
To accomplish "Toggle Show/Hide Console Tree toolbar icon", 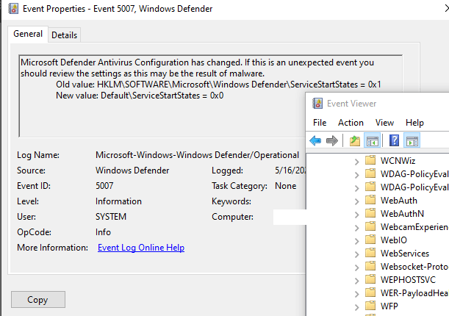I will pos(373,140).
